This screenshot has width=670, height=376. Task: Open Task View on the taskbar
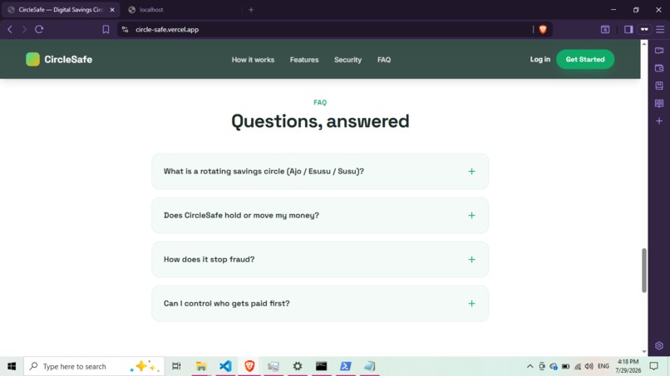(176, 366)
